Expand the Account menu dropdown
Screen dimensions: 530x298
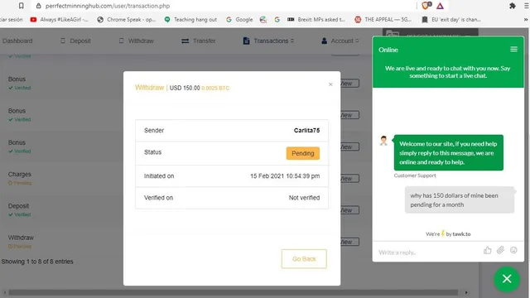tap(340, 41)
